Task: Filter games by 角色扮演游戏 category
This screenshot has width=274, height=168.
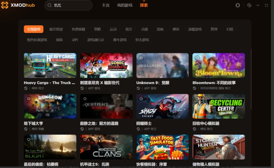Action: tap(37, 40)
